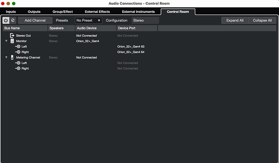Collapse the Metering Channel triangle
The width and height of the screenshot is (279, 163).
tap(6, 58)
